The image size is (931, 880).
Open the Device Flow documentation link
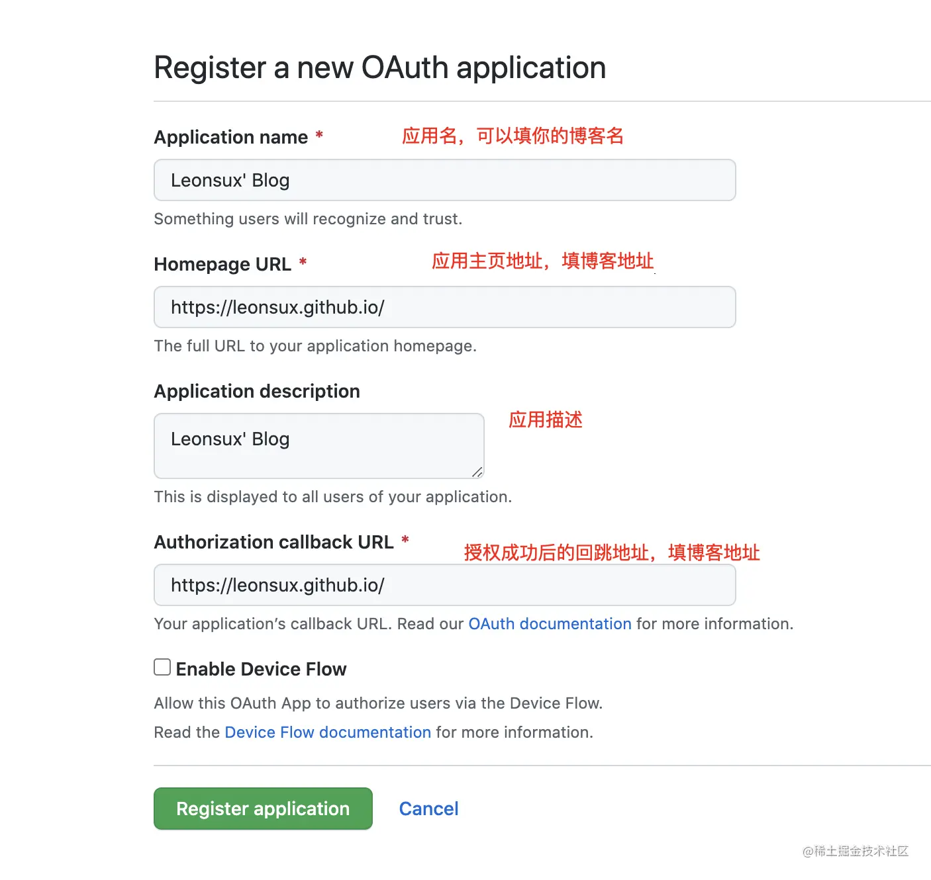coord(328,732)
